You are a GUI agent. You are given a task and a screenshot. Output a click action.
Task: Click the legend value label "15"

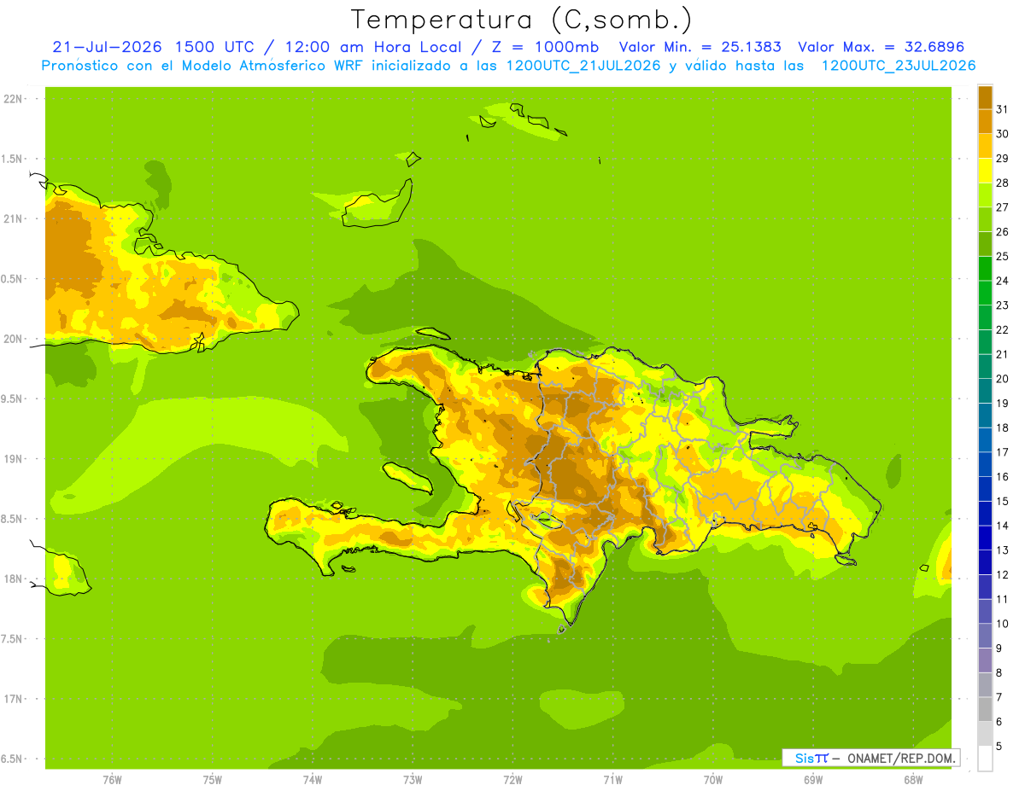coord(1002,501)
